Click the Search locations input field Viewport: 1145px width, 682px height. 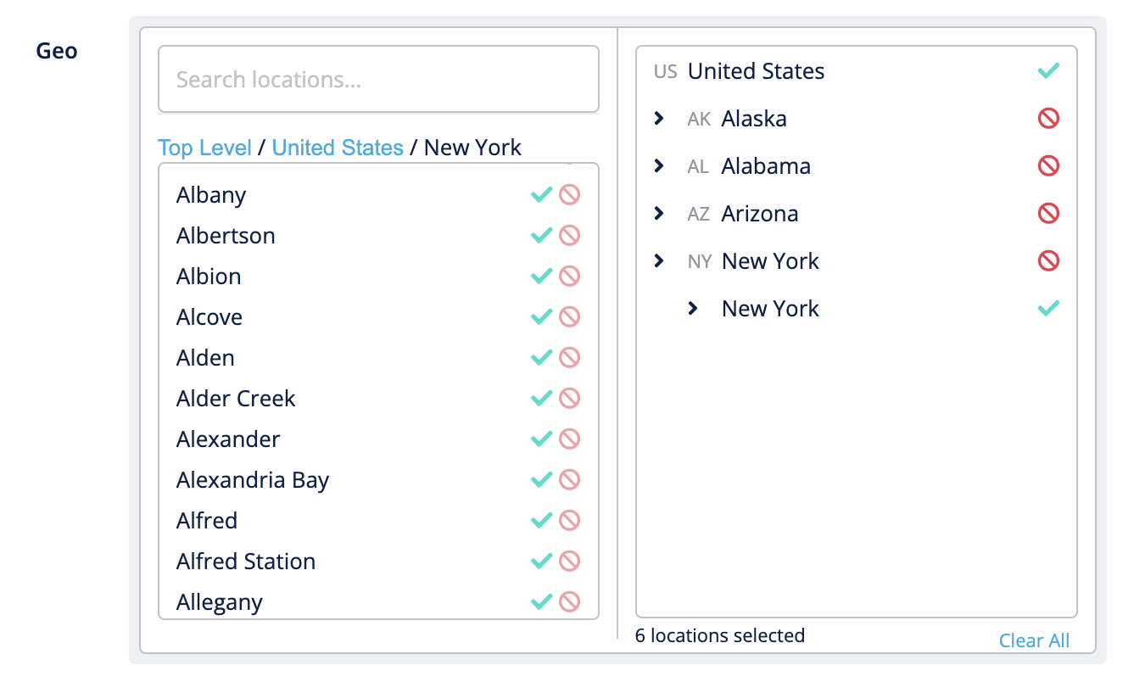tap(378, 80)
